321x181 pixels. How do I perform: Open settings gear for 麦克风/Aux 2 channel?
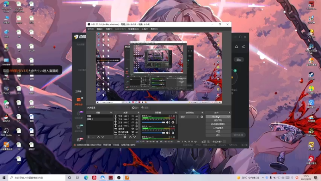pos(173,133)
